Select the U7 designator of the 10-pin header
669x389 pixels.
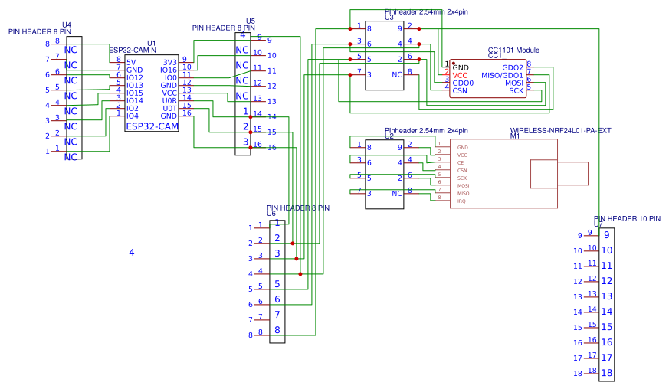point(598,224)
